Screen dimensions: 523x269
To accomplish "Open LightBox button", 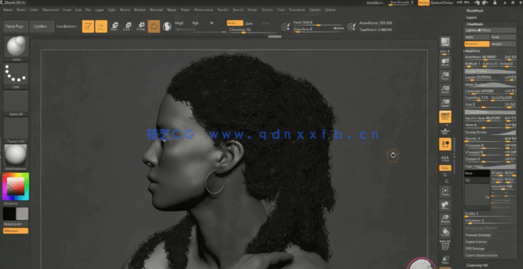I will point(42,26).
